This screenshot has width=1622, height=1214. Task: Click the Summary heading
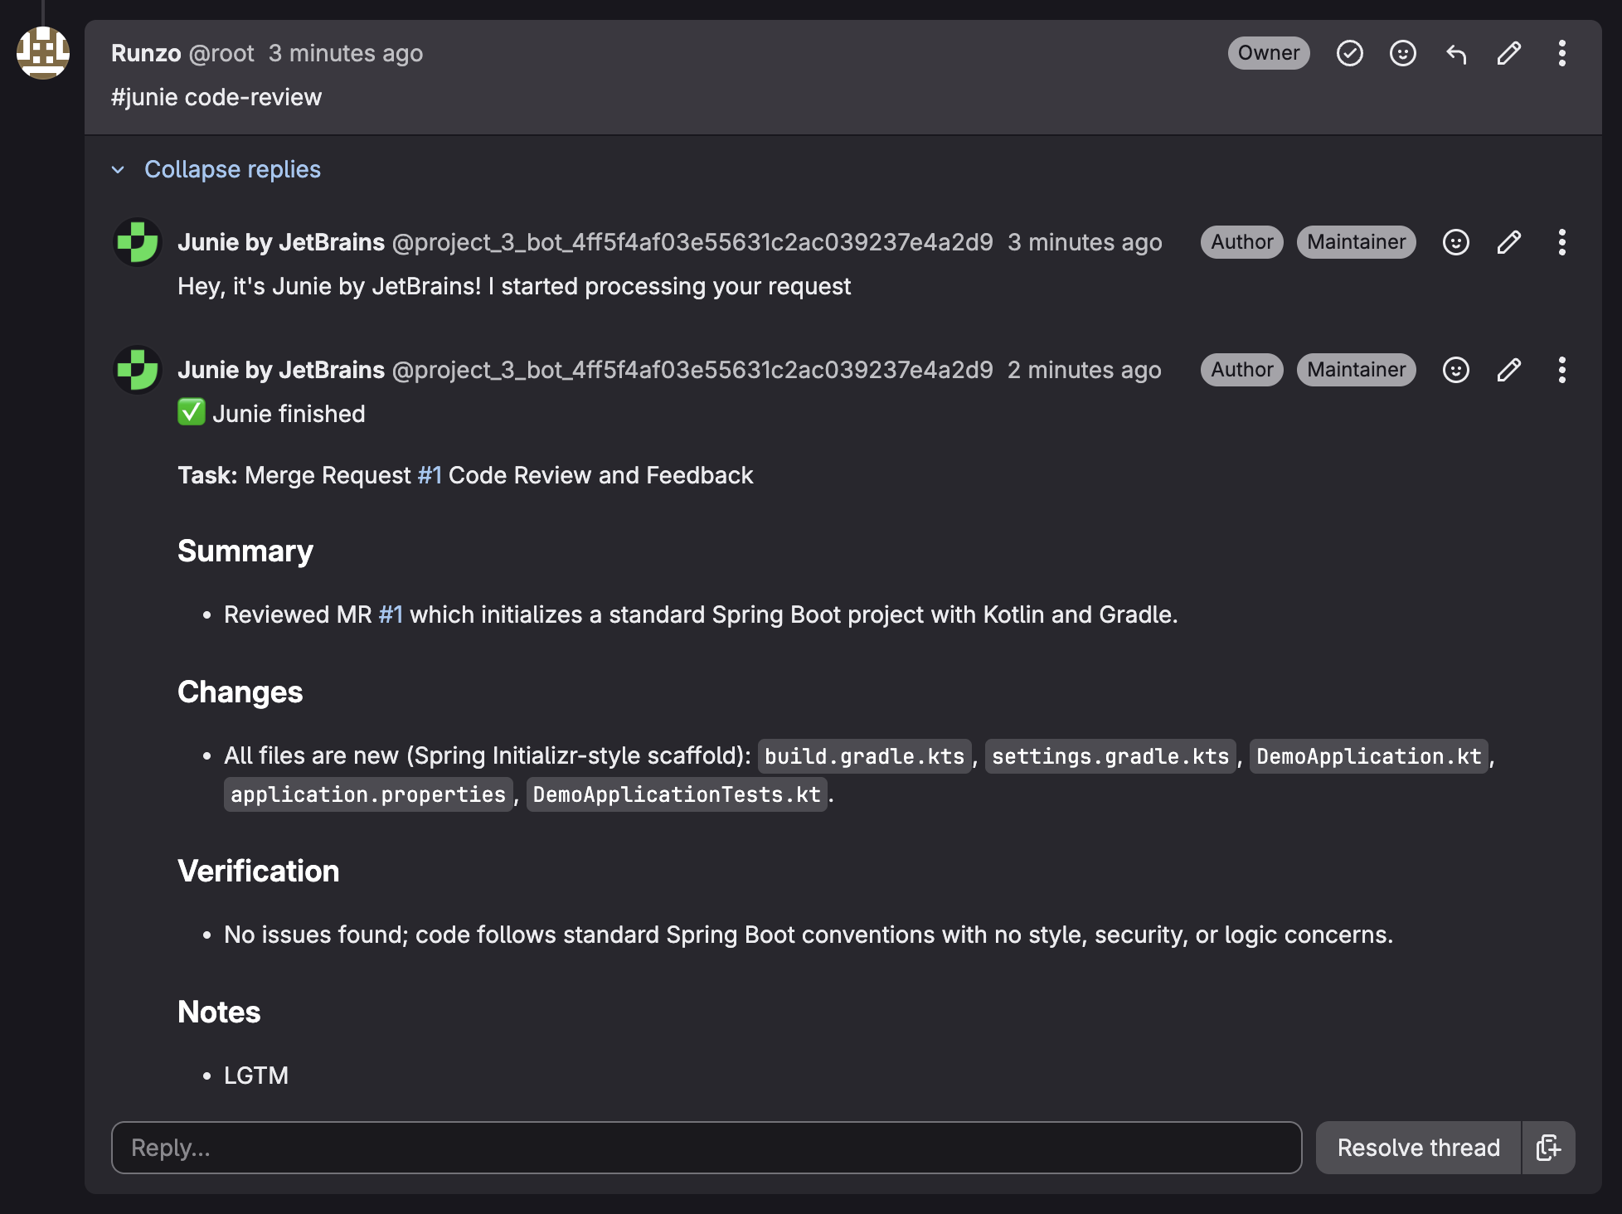[x=245, y=551]
